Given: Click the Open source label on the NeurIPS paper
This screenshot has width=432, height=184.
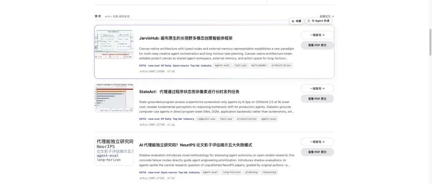Looking at the screenshot, I should tap(169, 172).
